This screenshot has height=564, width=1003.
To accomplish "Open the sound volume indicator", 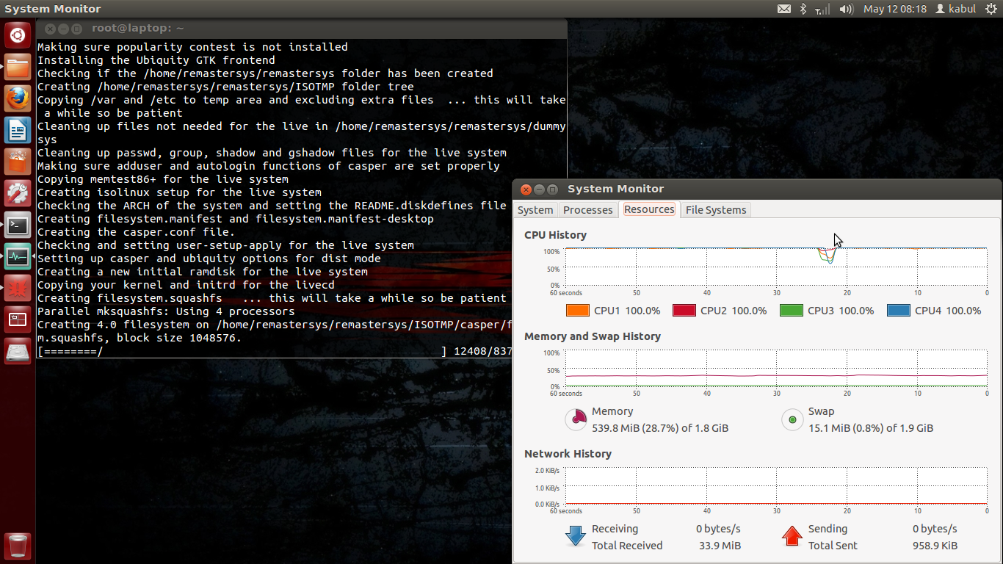I will point(847,9).
